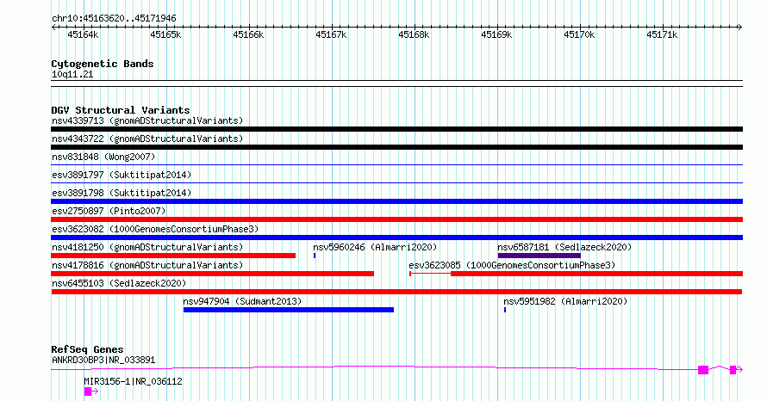767x401 pixels.
Task: Click the small blue mark under nsv5960246
Action: (x=315, y=256)
